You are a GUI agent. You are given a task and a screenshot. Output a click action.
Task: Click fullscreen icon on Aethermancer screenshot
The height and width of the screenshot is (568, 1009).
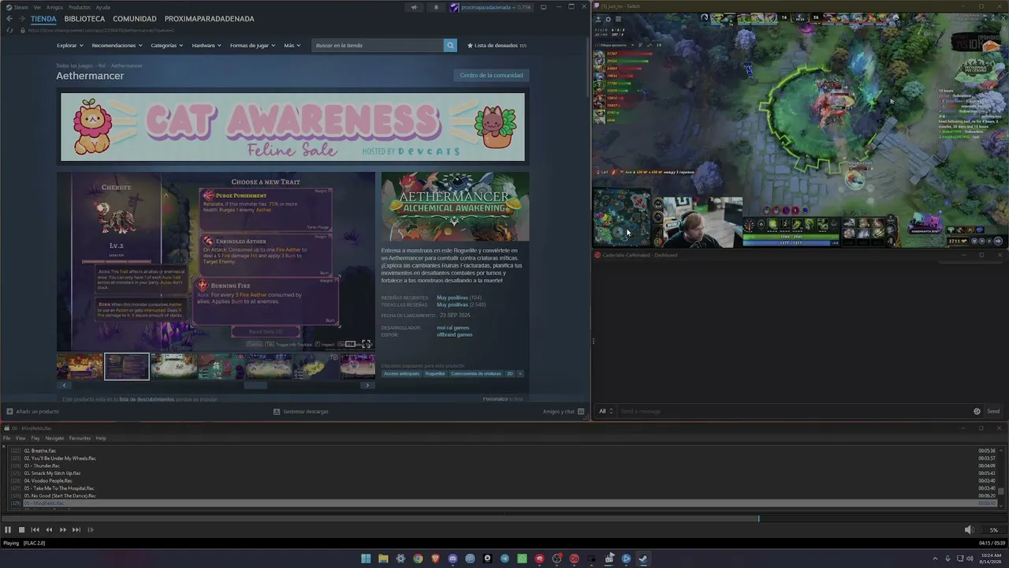pos(366,344)
